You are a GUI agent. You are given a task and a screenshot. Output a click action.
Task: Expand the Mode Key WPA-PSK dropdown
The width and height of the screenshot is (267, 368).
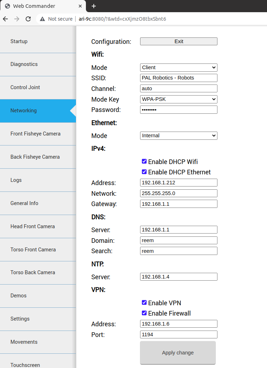[x=179, y=99]
